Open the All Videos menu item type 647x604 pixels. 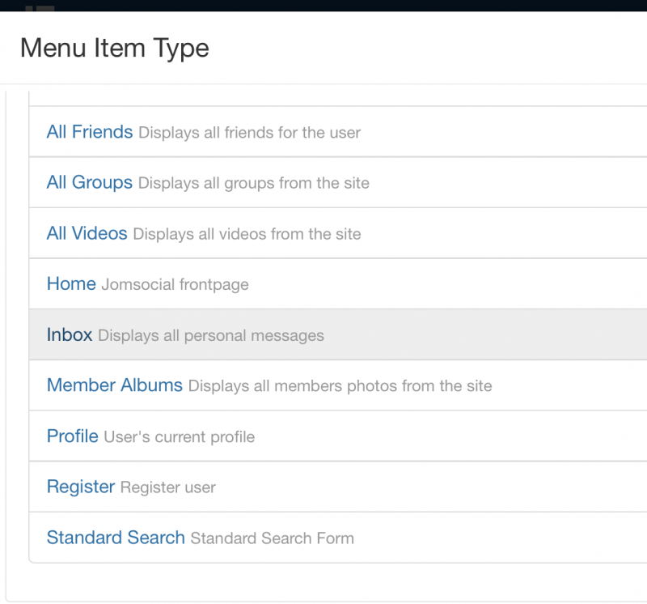coord(87,233)
